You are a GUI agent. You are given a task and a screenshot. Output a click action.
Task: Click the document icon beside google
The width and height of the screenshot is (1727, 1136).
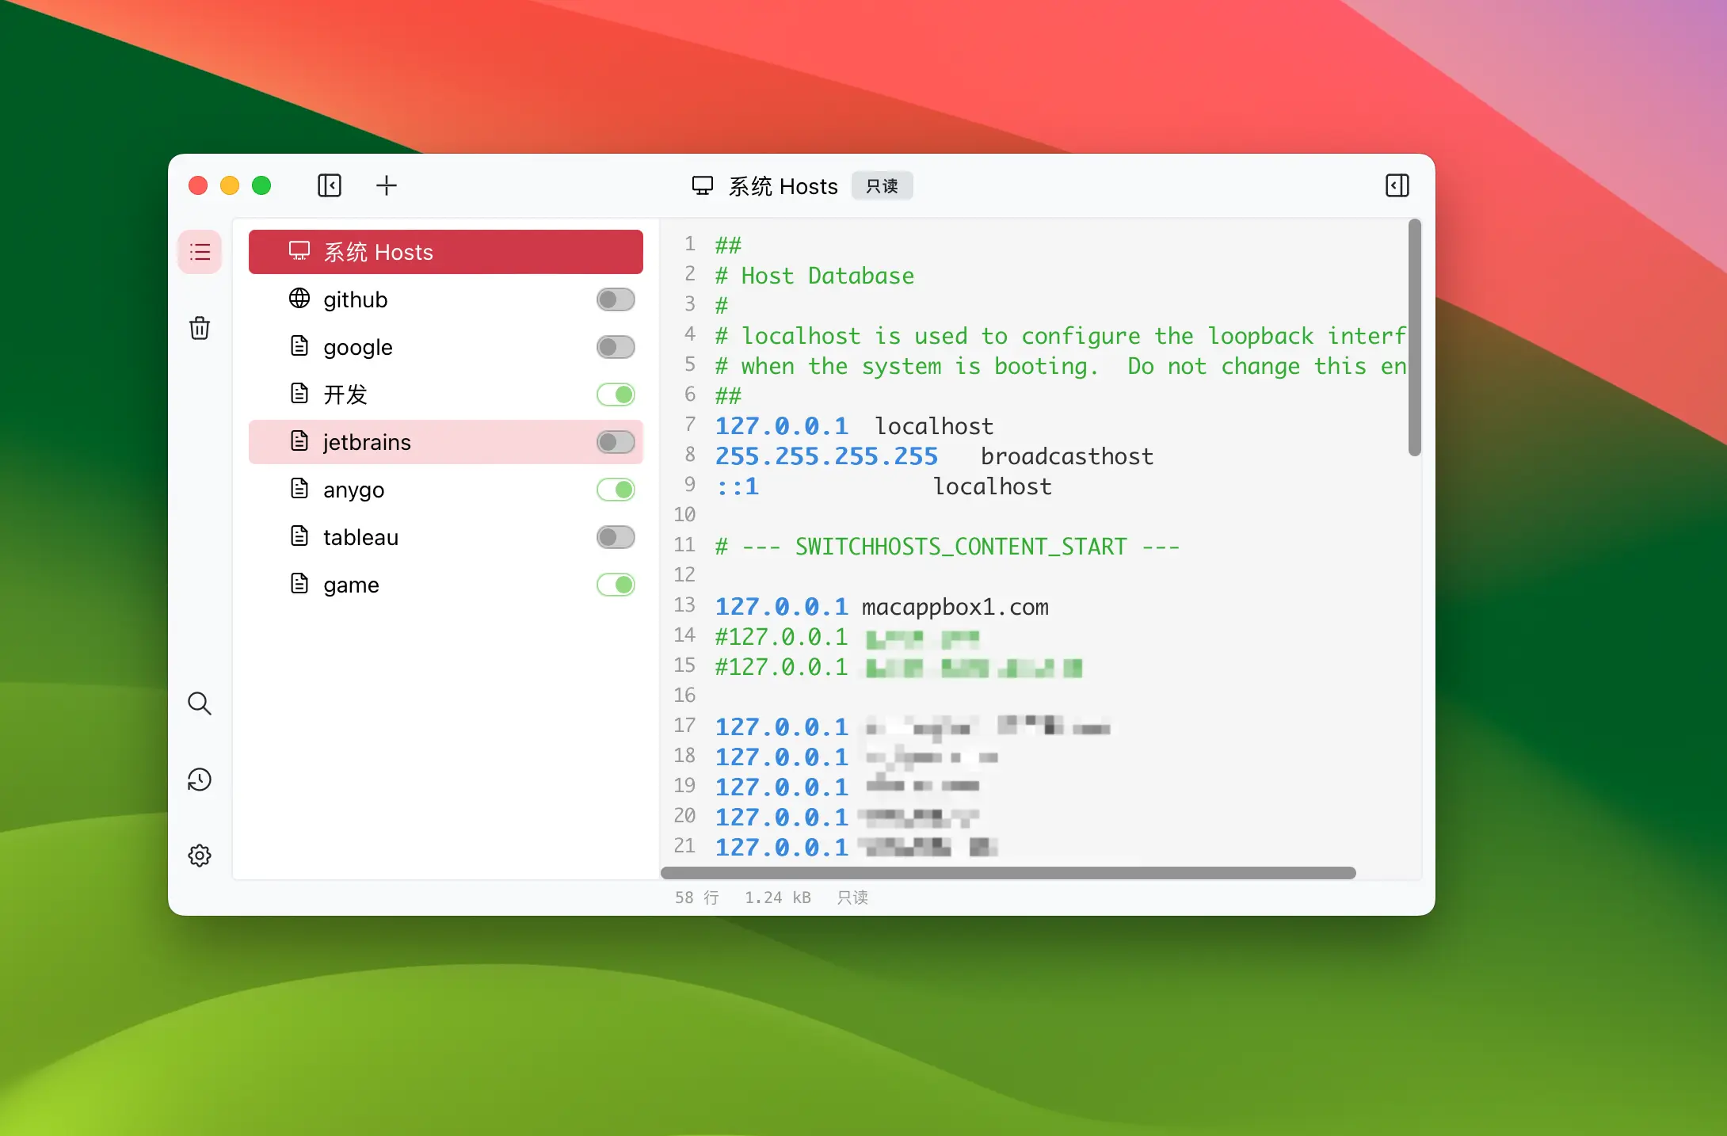pos(299,346)
